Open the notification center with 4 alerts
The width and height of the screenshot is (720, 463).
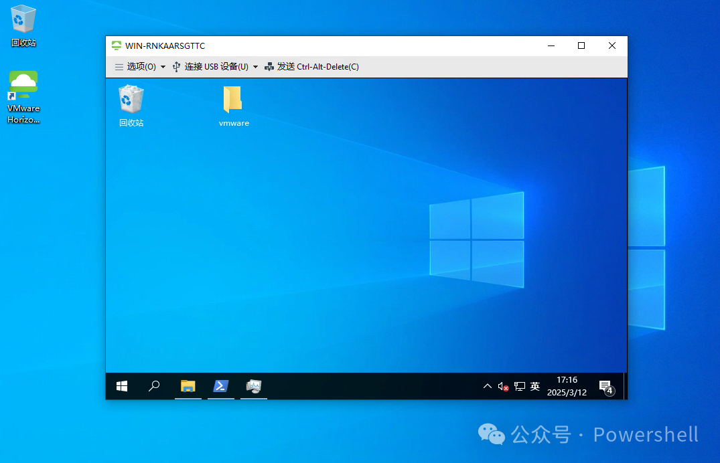tap(607, 387)
